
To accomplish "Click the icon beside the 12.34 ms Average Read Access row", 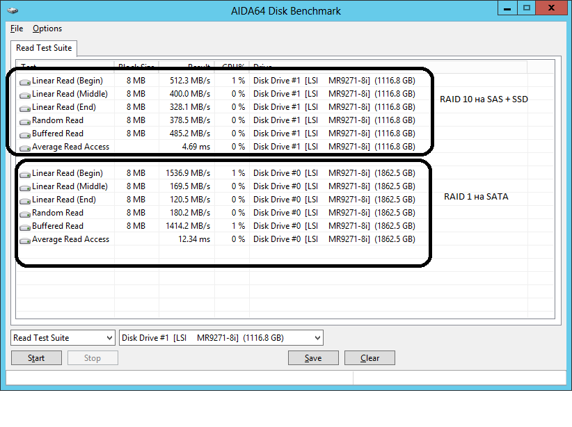I will pos(25,240).
